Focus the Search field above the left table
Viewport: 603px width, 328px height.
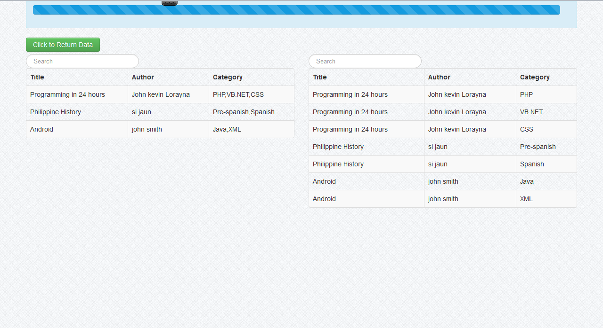point(82,61)
